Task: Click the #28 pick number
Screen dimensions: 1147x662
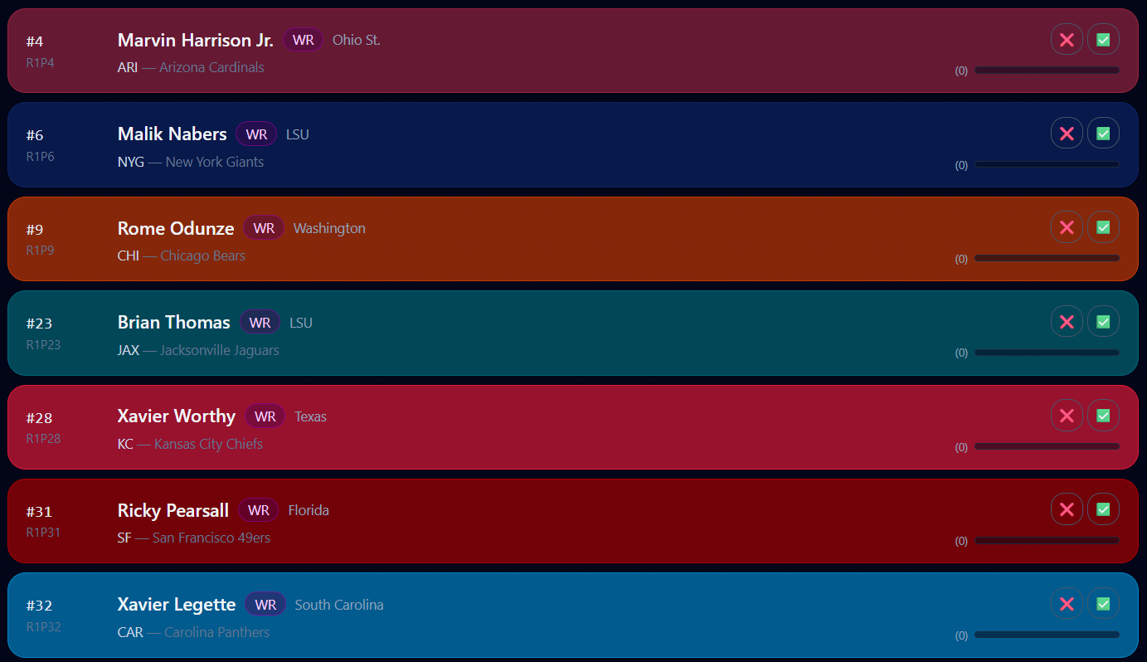Action: click(x=39, y=418)
